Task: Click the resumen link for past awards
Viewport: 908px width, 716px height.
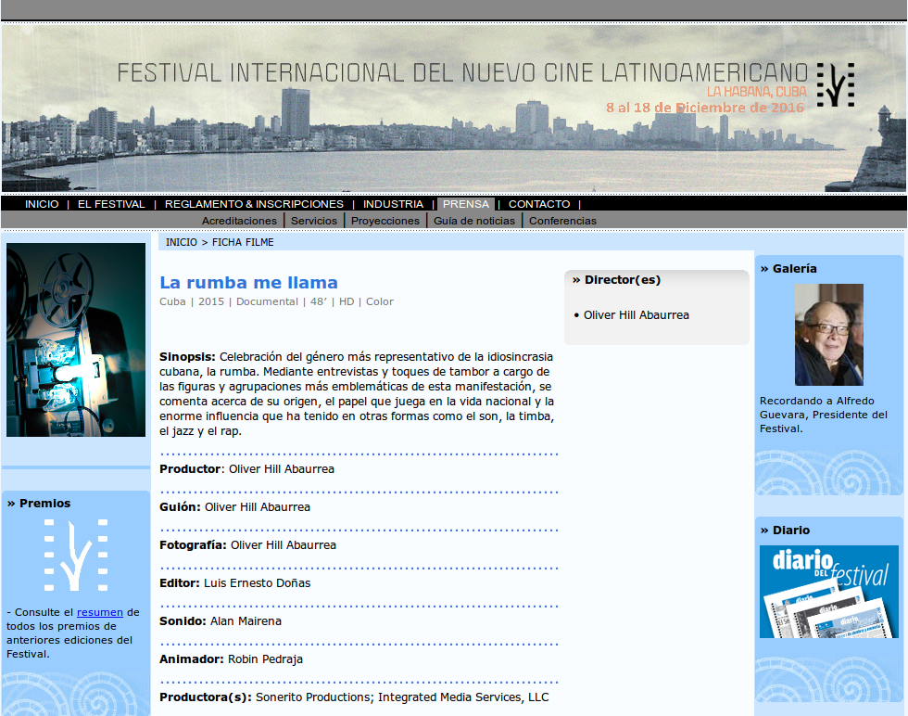Action: tap(98, 611)
